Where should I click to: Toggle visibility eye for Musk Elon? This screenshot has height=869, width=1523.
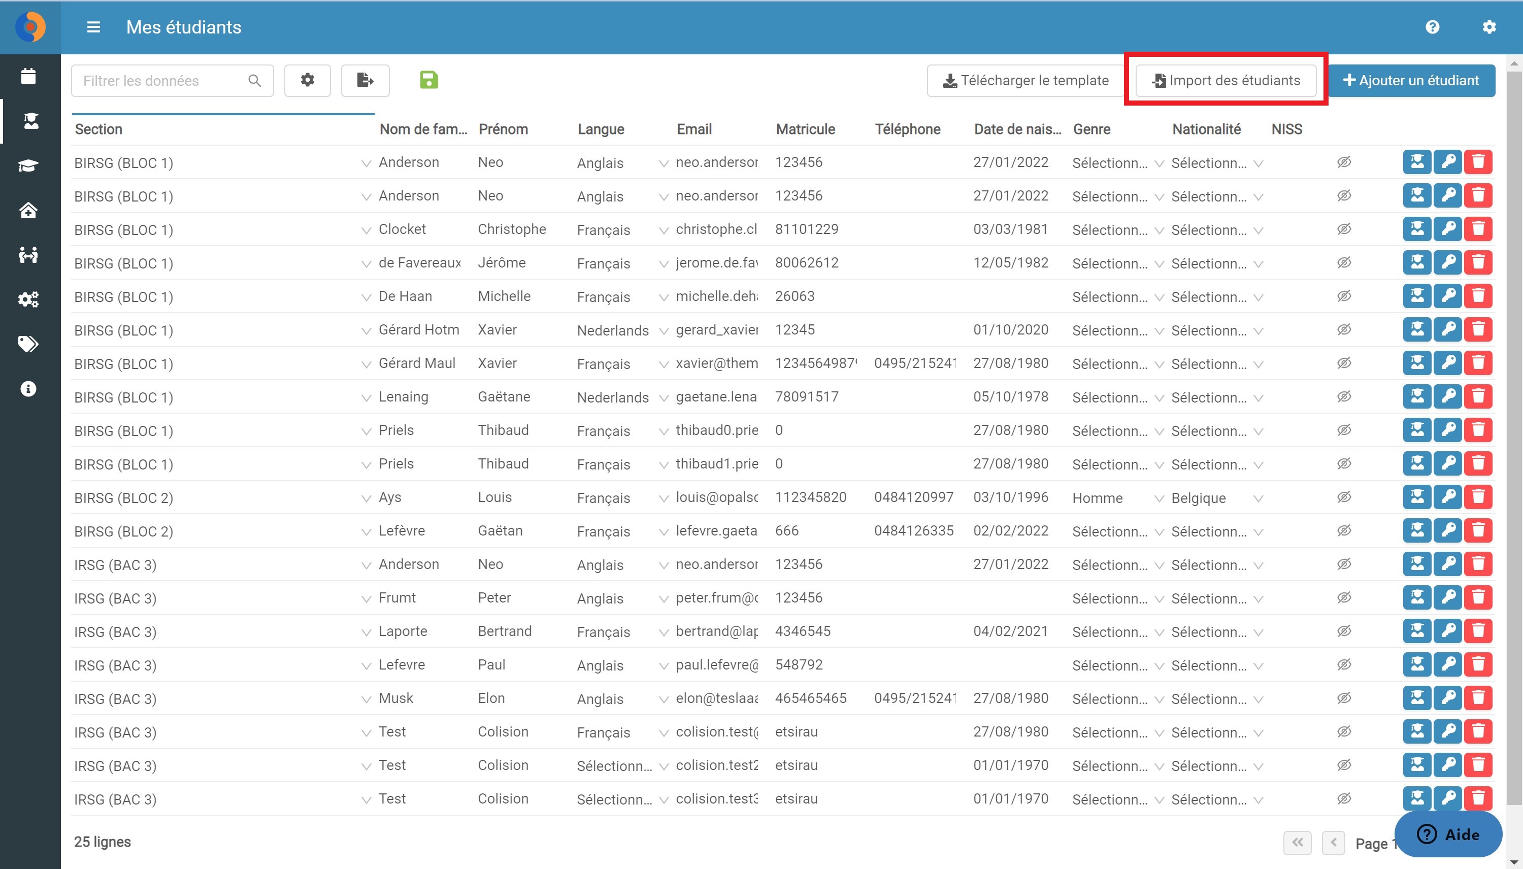(x=1344, y=698)
